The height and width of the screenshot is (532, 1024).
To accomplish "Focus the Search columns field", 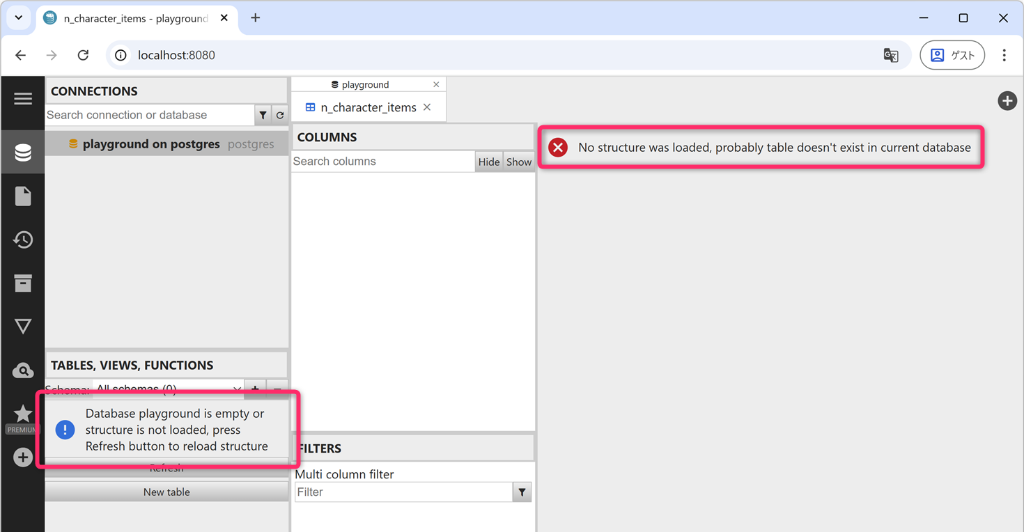I will 382,162.
